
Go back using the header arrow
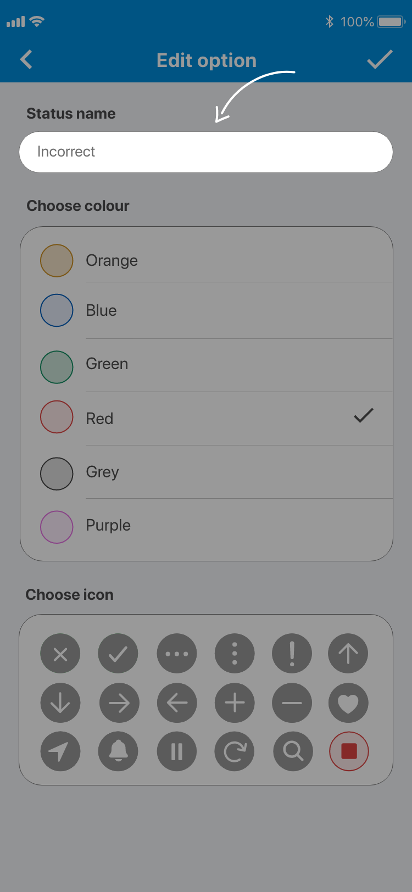pyautogui.click(x=26, y=59)
